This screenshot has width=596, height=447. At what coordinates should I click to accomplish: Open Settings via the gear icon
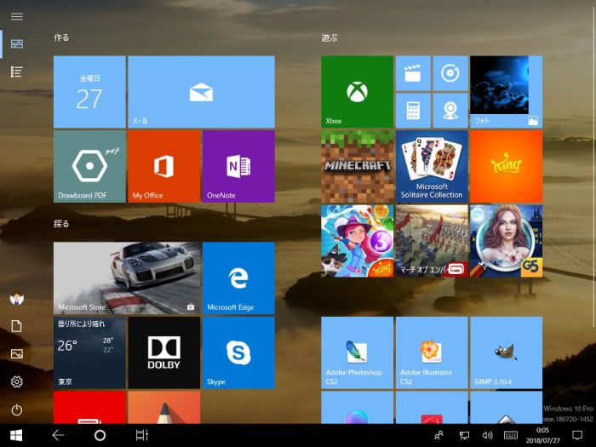tap(16, 381)
